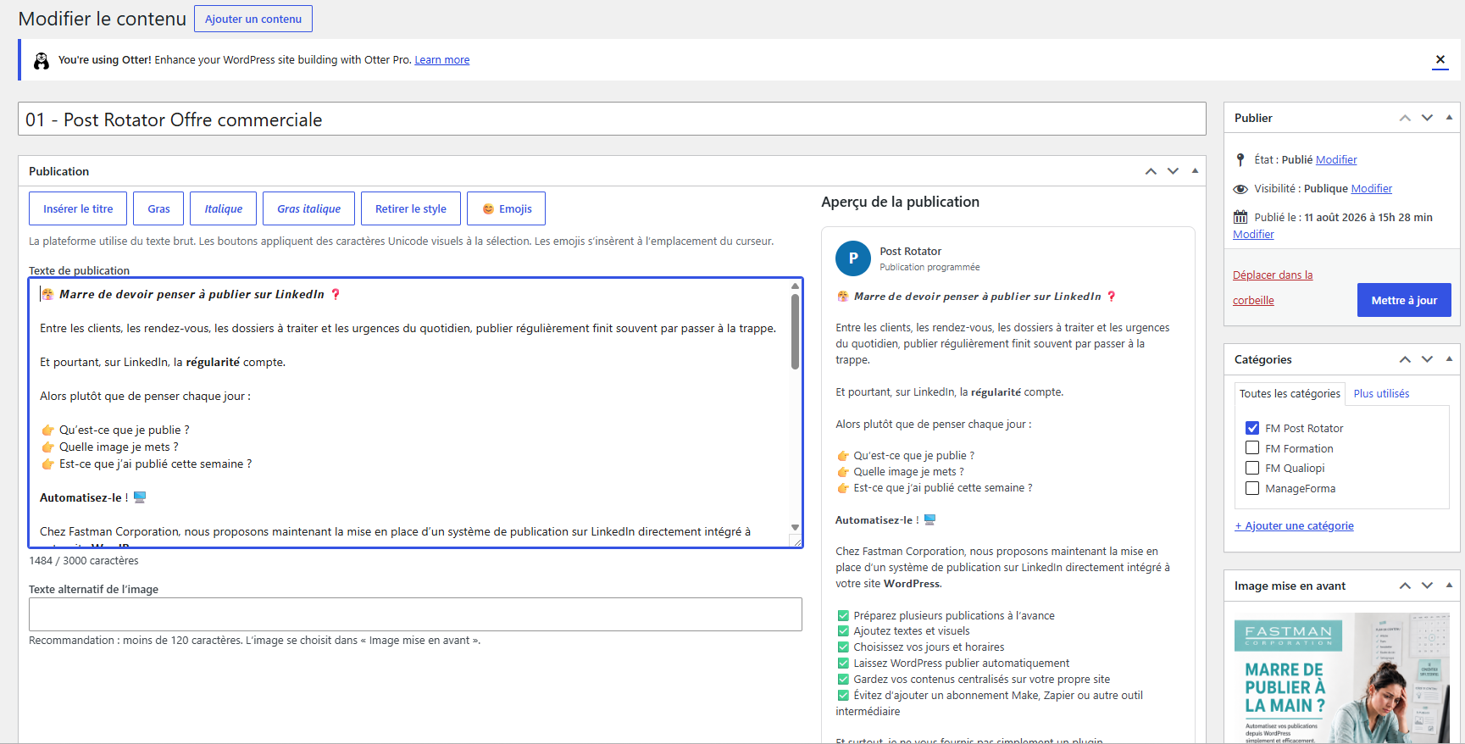Modify the Visibilité setting
Viewport: 1465px width, 744px height.
[1372, 189]
